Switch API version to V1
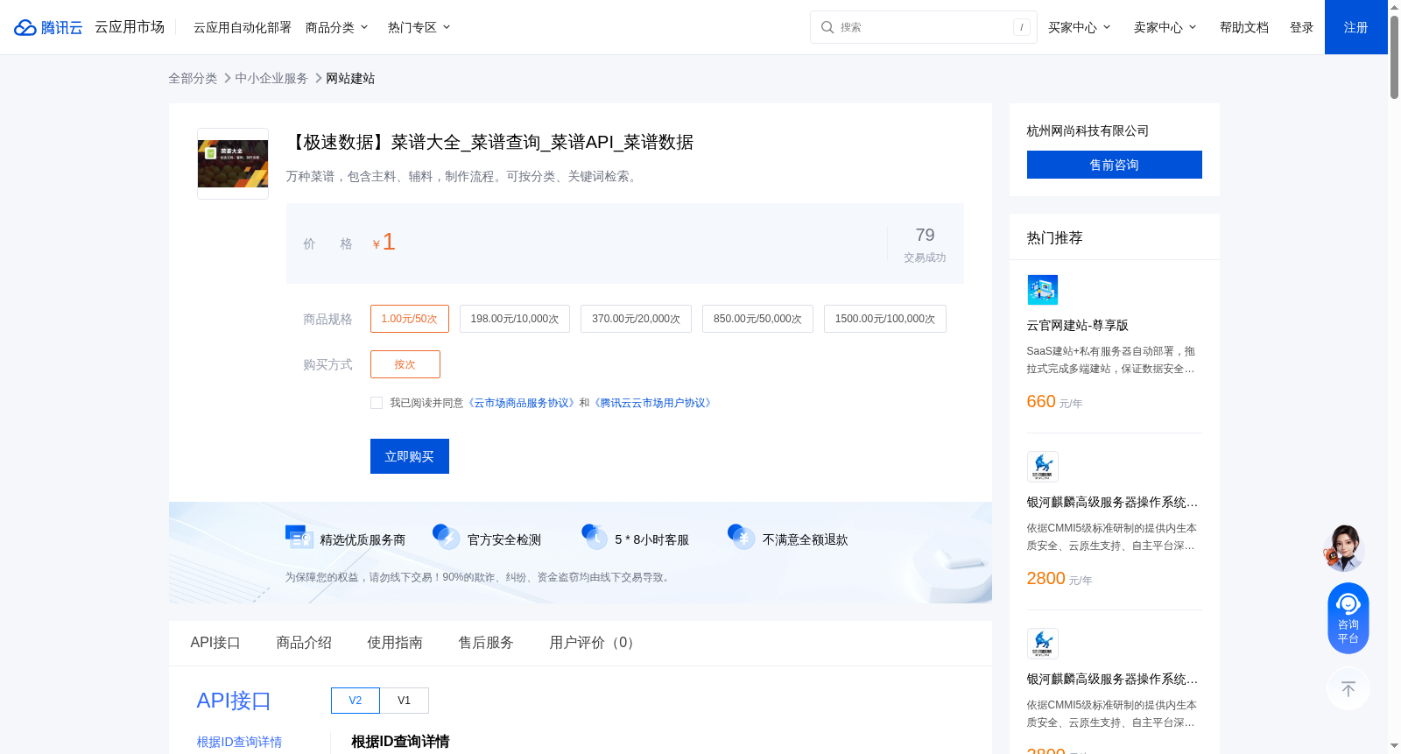 click(404, 701)
